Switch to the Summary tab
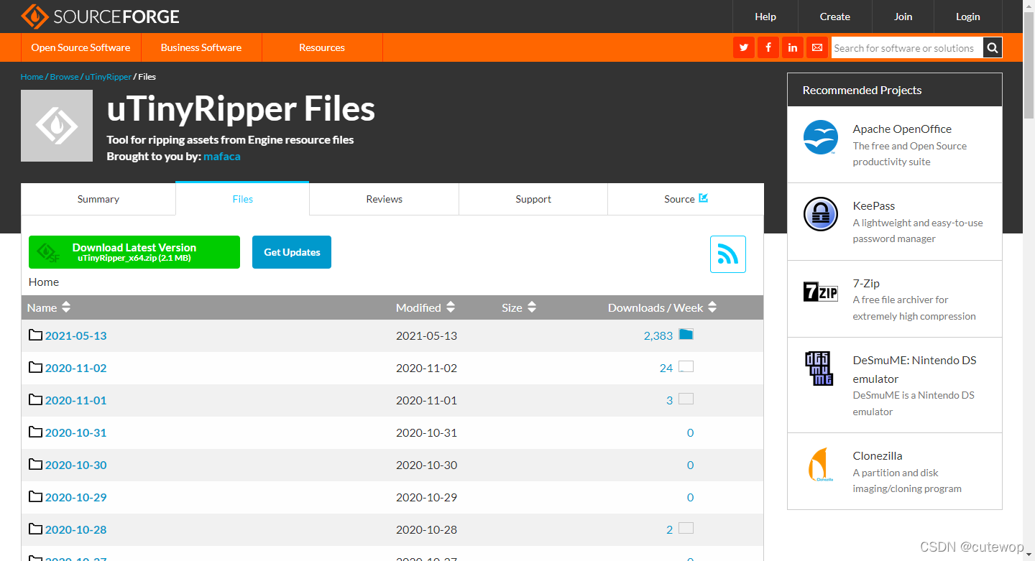The image size is (1035, 561). pyautogui.click(x=98, y=199)
